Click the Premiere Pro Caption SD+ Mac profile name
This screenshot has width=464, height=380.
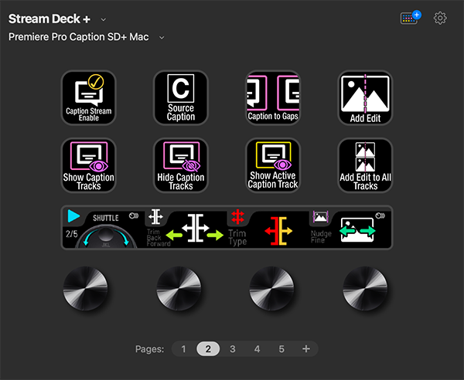[x=78, y=37]
